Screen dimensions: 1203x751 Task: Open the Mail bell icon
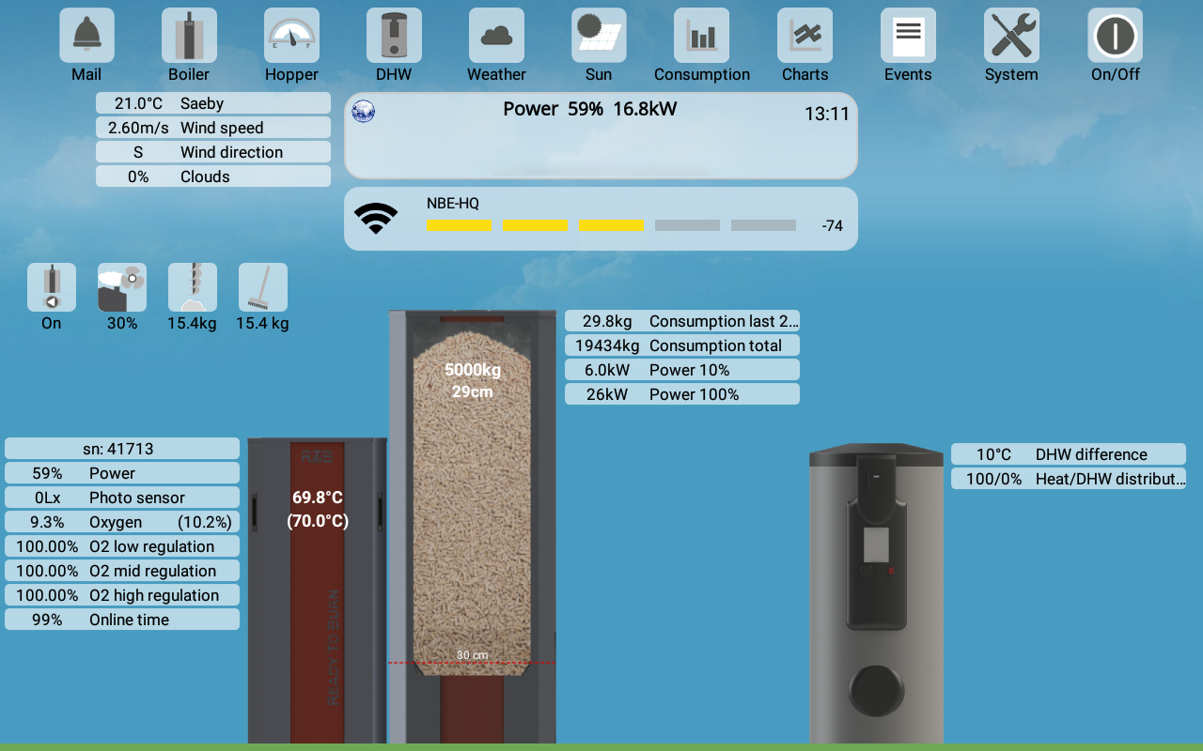pos(86,36)
